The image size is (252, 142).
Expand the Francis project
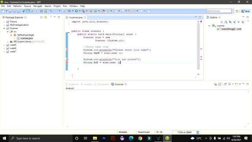coord(4,22)
